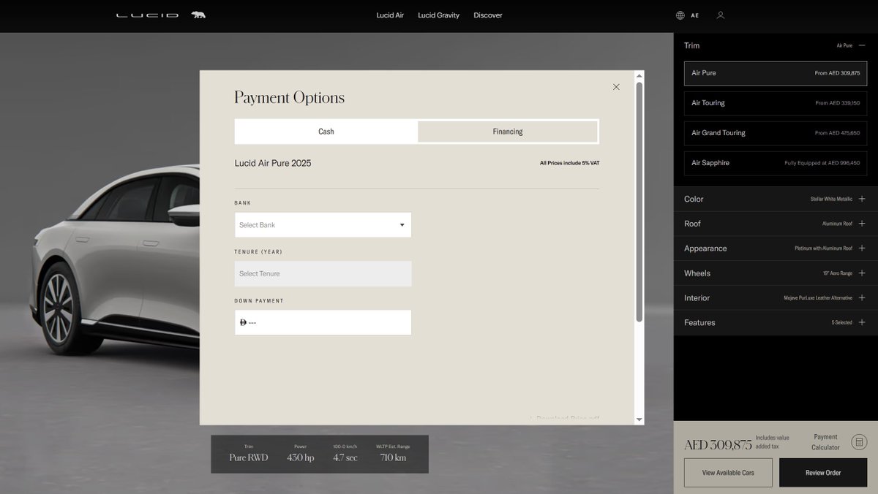Open the Lucid Gravity menu
The height and width of the screenshot is (494, 878).
pos(439,15)
